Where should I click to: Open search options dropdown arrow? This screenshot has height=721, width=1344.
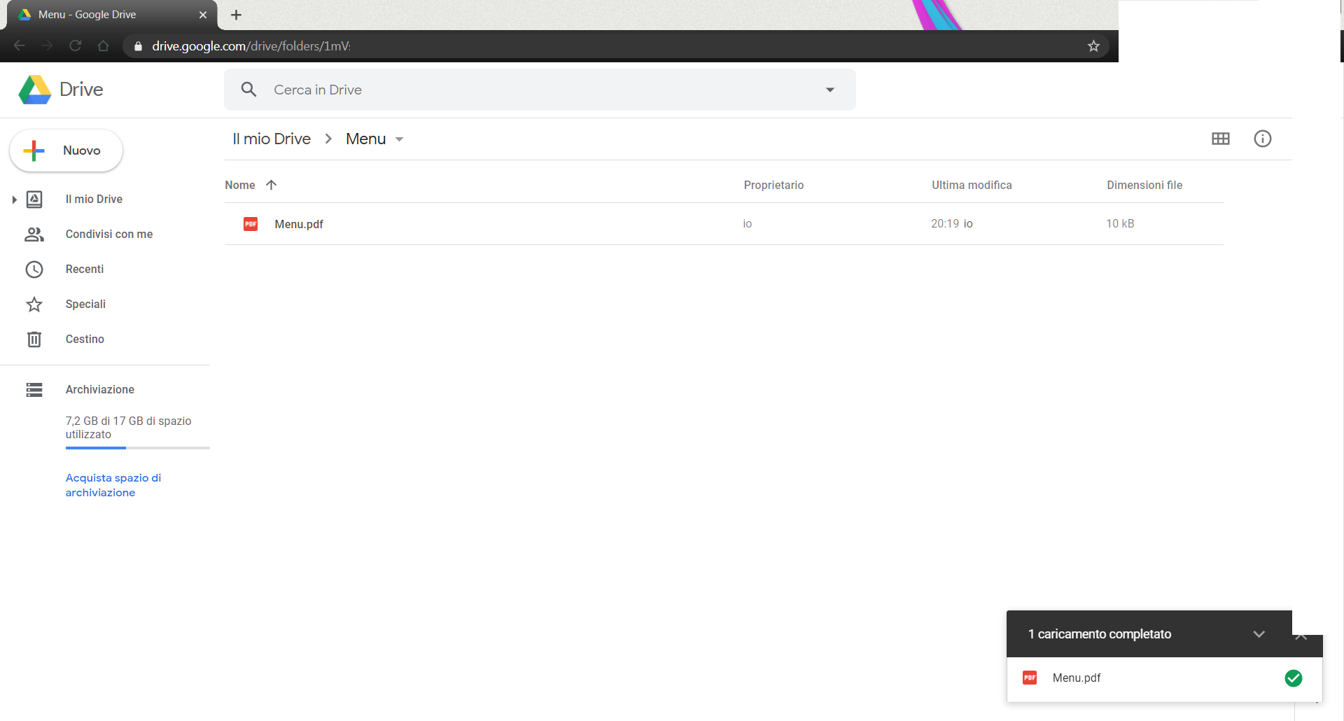[x=830, y=90]
